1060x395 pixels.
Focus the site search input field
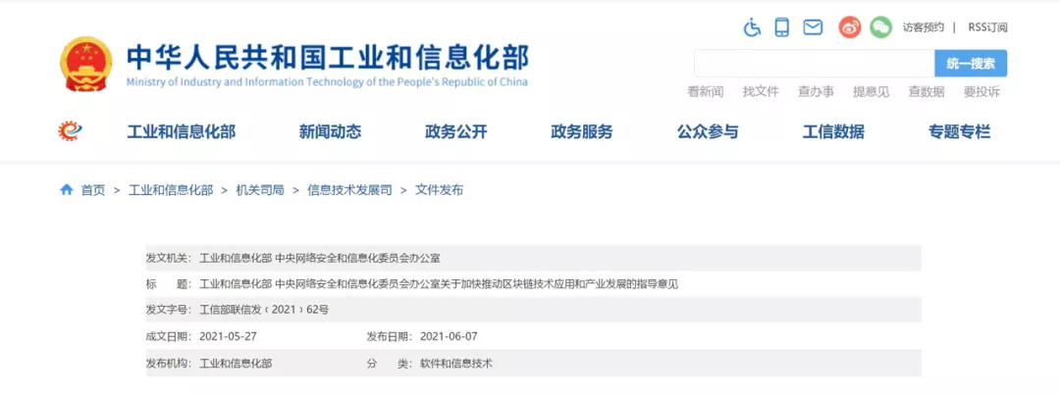click(815, 64)
